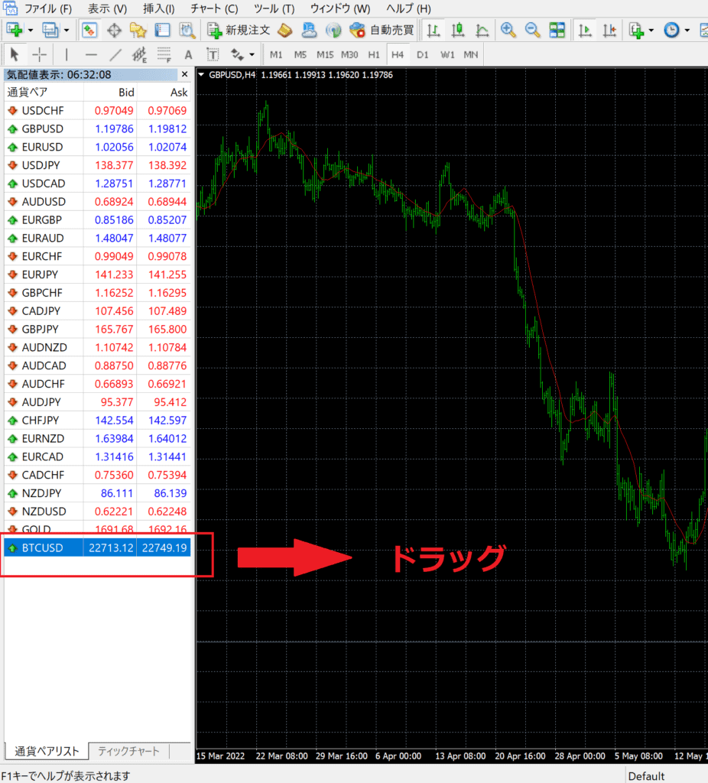
Task: Click the New Order (新規注文) button
Action: click(239, 31)
